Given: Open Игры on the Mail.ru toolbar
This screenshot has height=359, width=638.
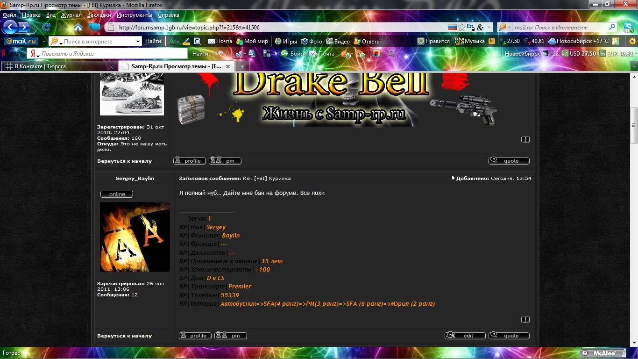Looking at the screenshot, I should (x=286, y=41).
